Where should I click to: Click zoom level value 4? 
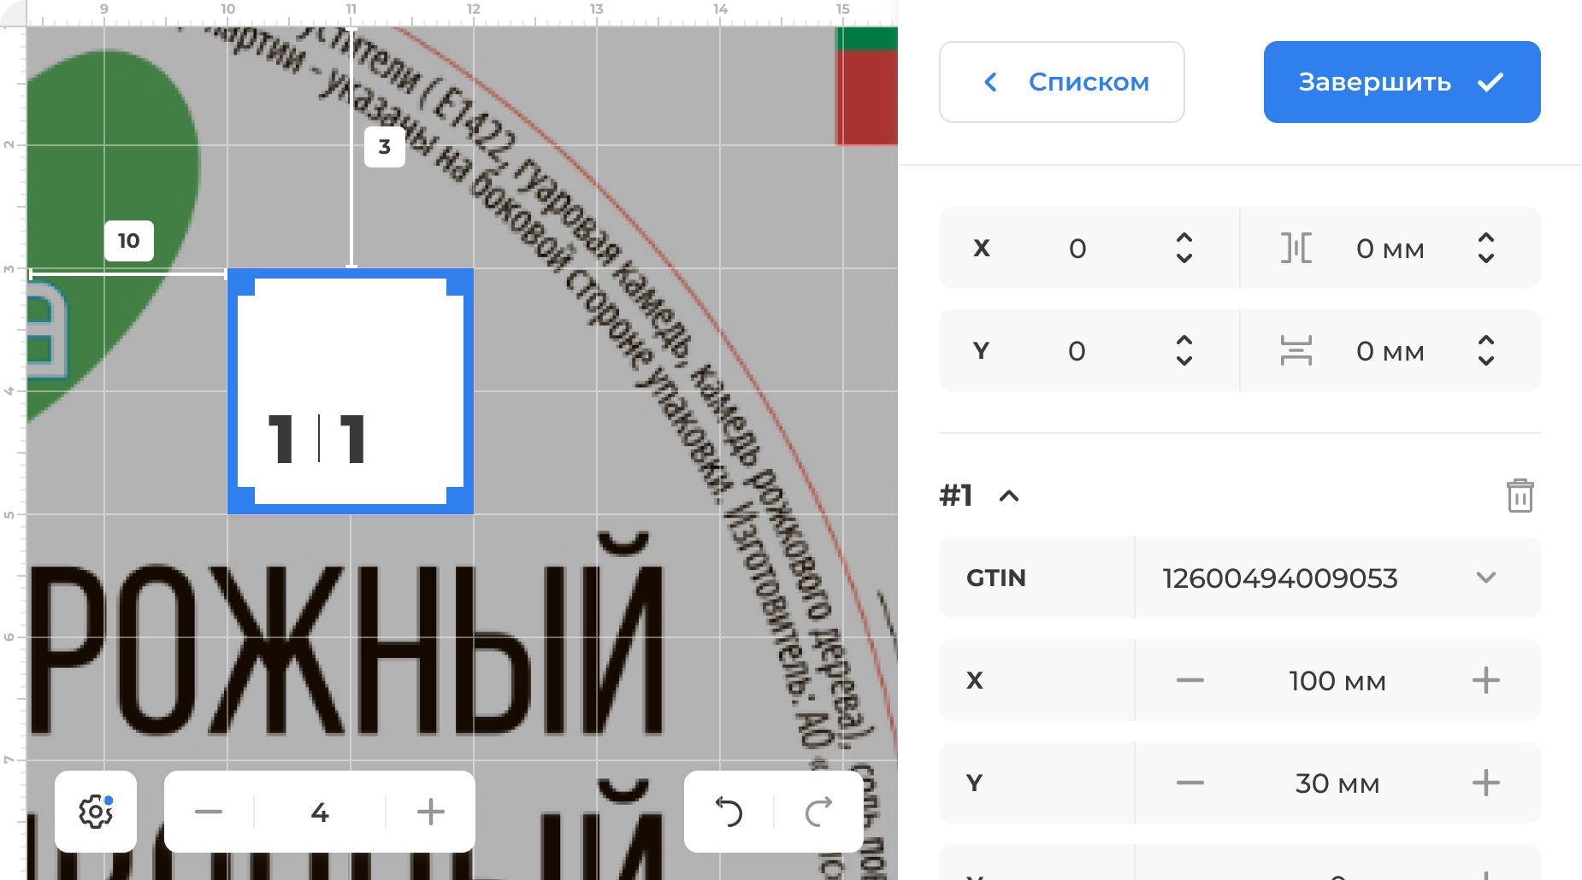320,812
